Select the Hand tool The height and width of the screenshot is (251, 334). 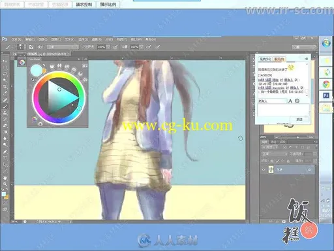click(x=5, y=178)
